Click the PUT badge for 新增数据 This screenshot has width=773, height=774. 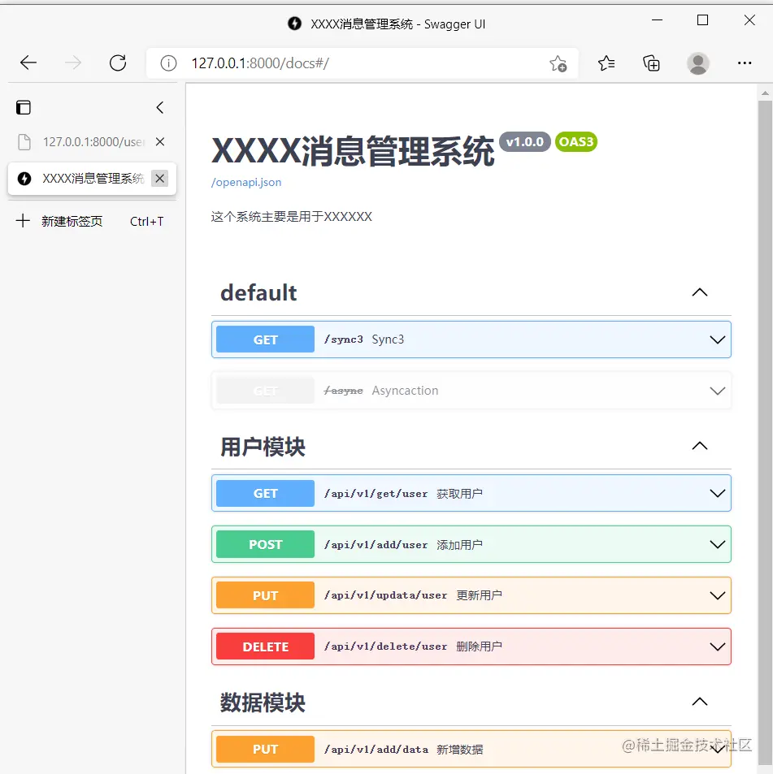[265, 750]
